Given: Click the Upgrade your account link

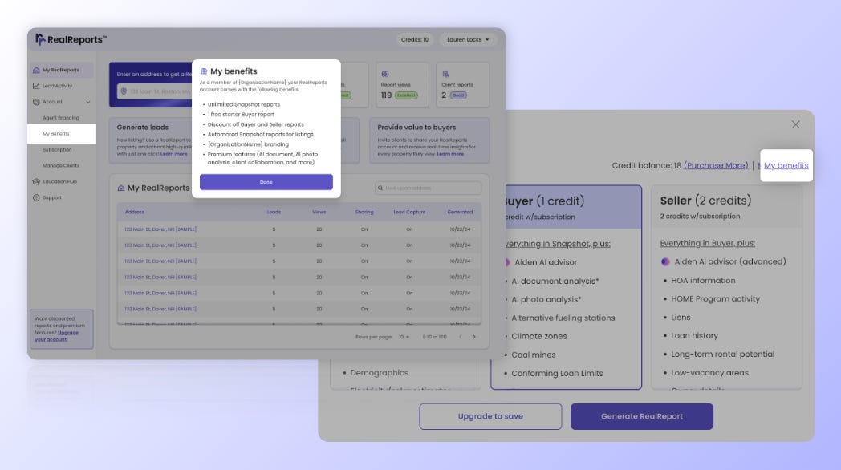Looking at the screenshot, I should coord(56,336).
